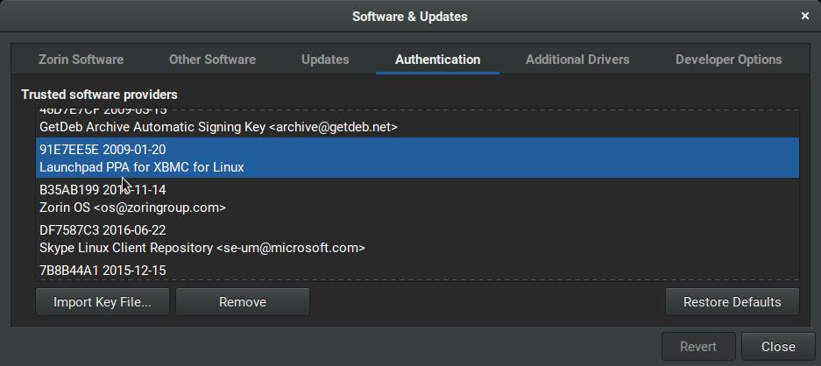This screenshot has height=366, width=821.
Task: Select Skype Linux Client Repository key
Action: point(202,248)
